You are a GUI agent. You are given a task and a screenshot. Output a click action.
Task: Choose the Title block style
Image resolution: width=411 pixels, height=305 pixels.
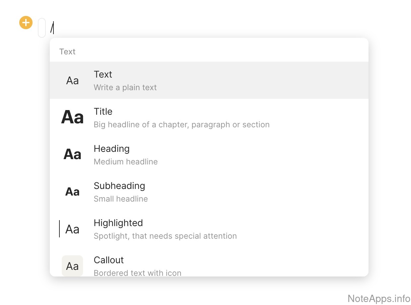103,112
